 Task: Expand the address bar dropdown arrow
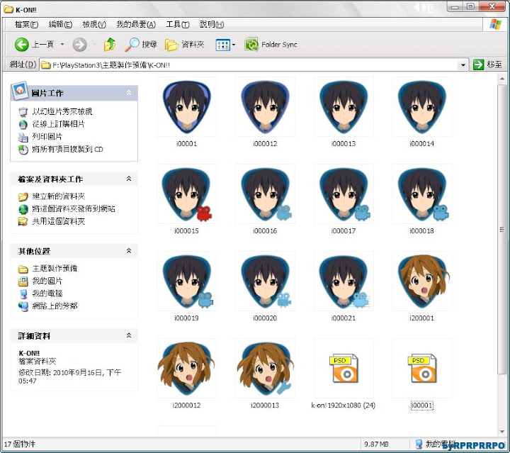(463, 65)
